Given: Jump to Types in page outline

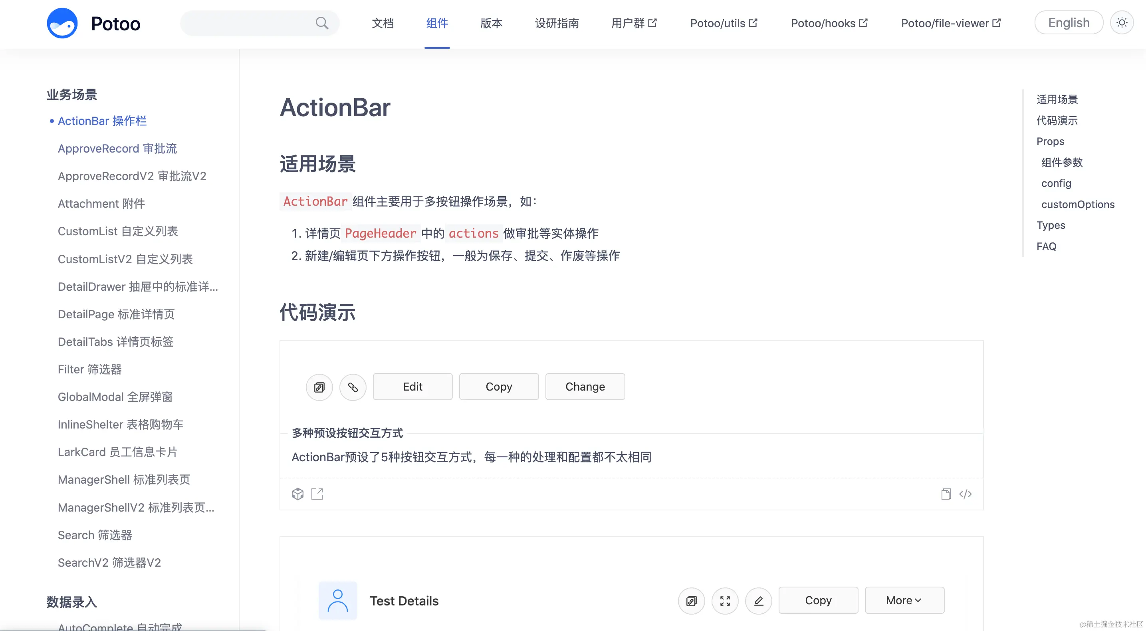Looking at the screenshot, I should point(1051,225).
